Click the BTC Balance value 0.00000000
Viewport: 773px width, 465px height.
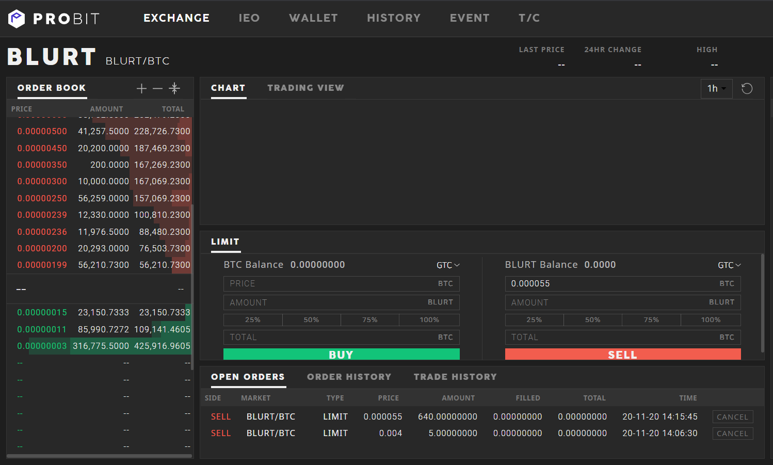pos(318,265)
